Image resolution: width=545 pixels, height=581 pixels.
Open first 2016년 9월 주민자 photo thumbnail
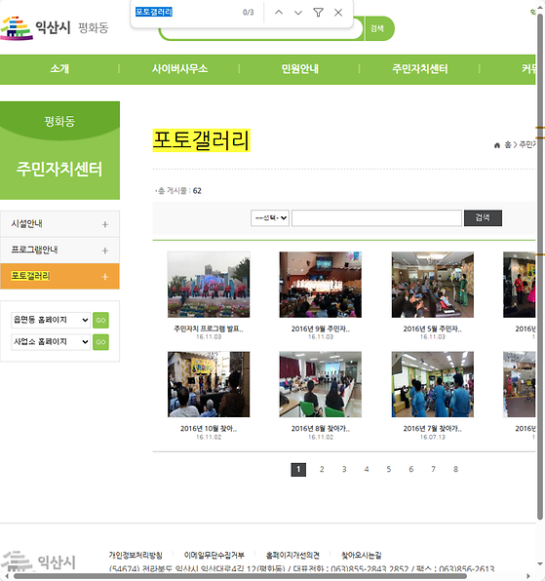pos(321,285)
